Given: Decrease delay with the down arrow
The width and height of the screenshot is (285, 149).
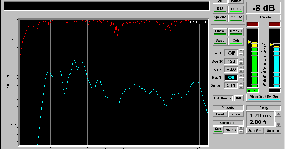Looking at the screenshot, I should 278,124.
